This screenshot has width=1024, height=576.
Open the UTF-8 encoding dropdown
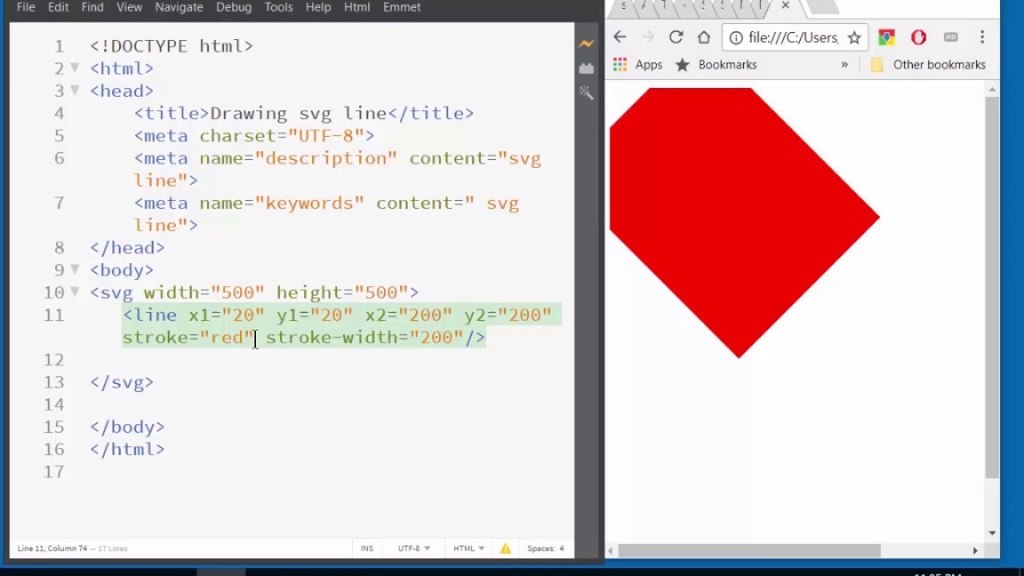[x=414, y=549]
